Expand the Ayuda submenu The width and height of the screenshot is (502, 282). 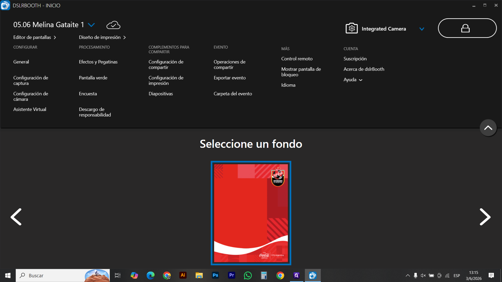tap(353, 80)
